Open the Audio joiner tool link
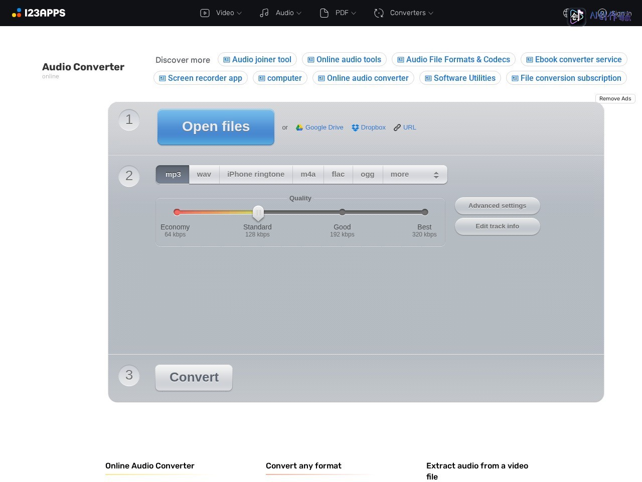 tap(257, 59)
